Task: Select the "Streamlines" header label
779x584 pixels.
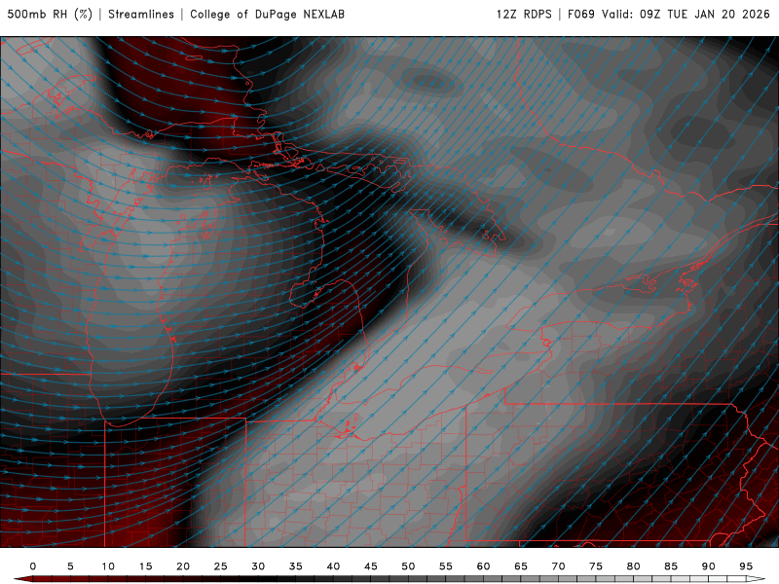Action: click(141, 15)
